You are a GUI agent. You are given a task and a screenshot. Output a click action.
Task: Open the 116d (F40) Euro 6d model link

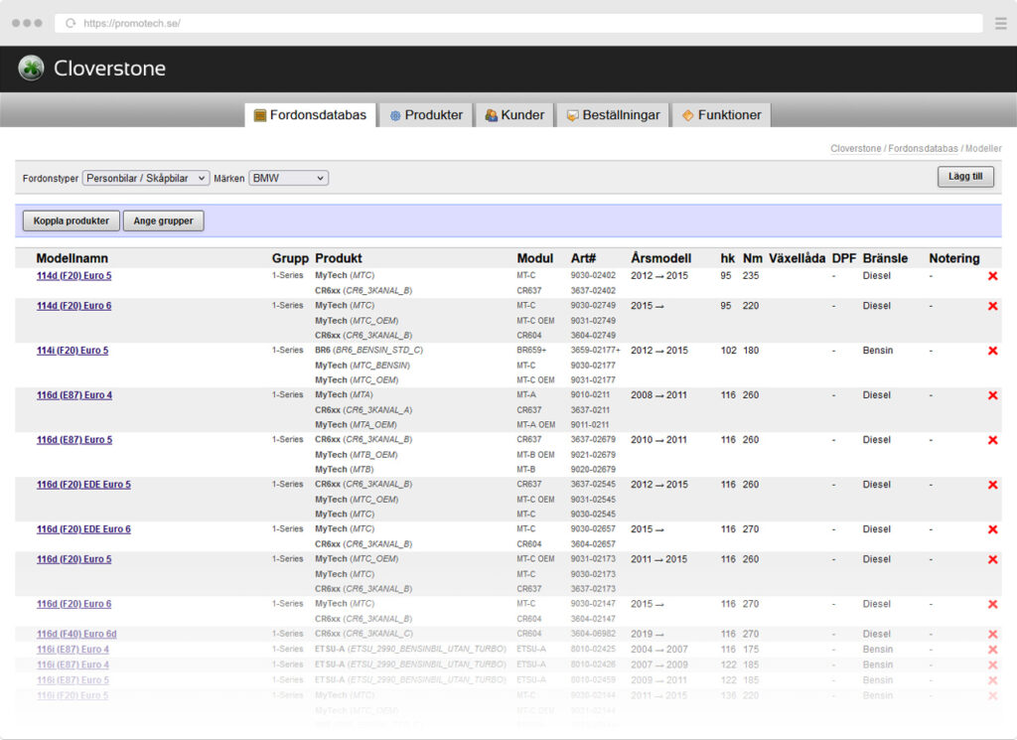[76, 634]
